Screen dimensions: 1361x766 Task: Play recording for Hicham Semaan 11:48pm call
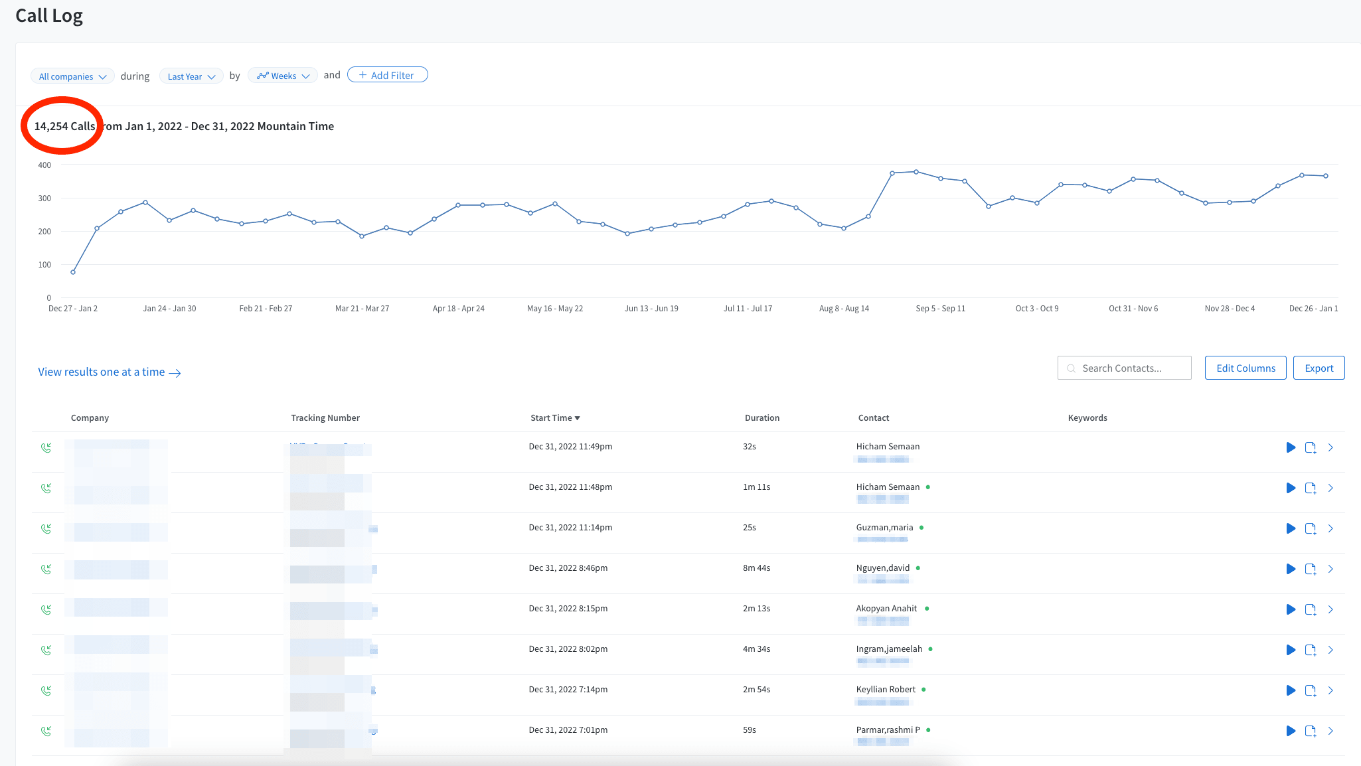click(1291, 488)
